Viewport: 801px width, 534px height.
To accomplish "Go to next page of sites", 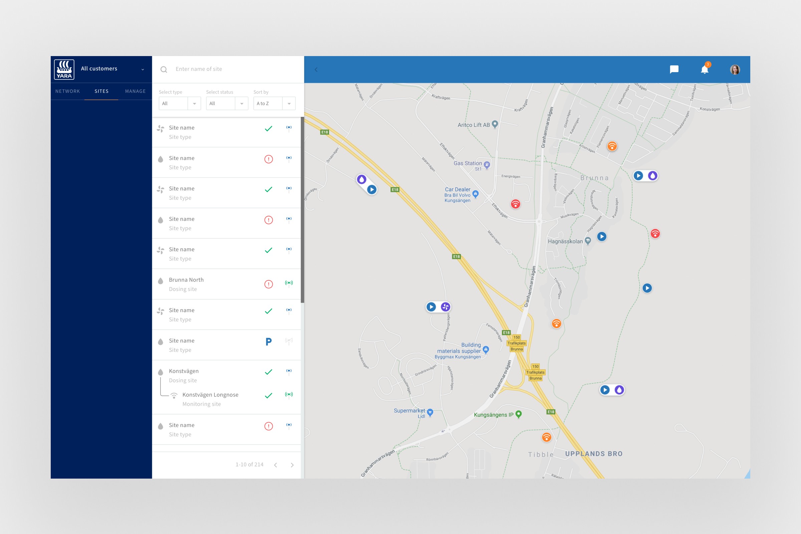I will [x=292, y=465].
